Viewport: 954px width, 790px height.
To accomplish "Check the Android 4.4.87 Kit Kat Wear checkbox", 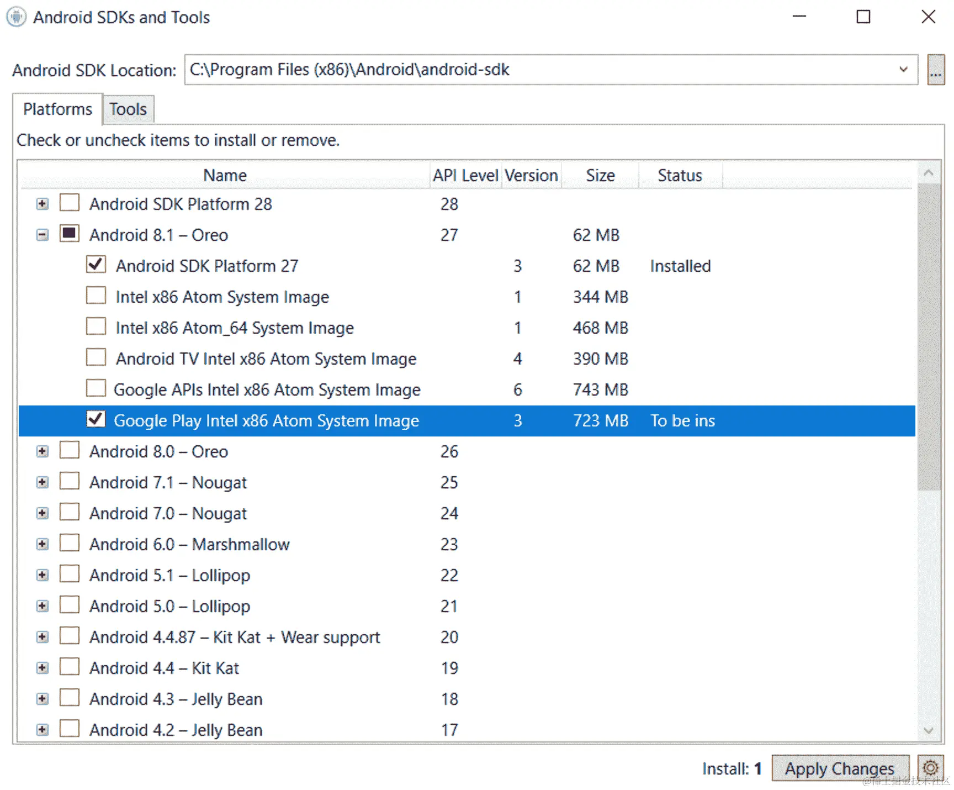I will pyautogui.click(x=70, y=635).
